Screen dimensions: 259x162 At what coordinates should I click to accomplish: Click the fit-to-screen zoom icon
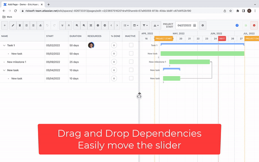[x=91, y=25]
